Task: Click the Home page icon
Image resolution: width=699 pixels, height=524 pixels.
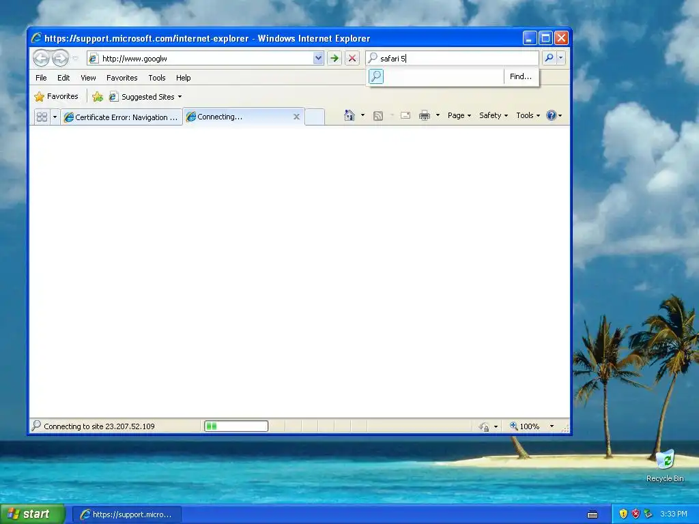Action: point(349,115)
